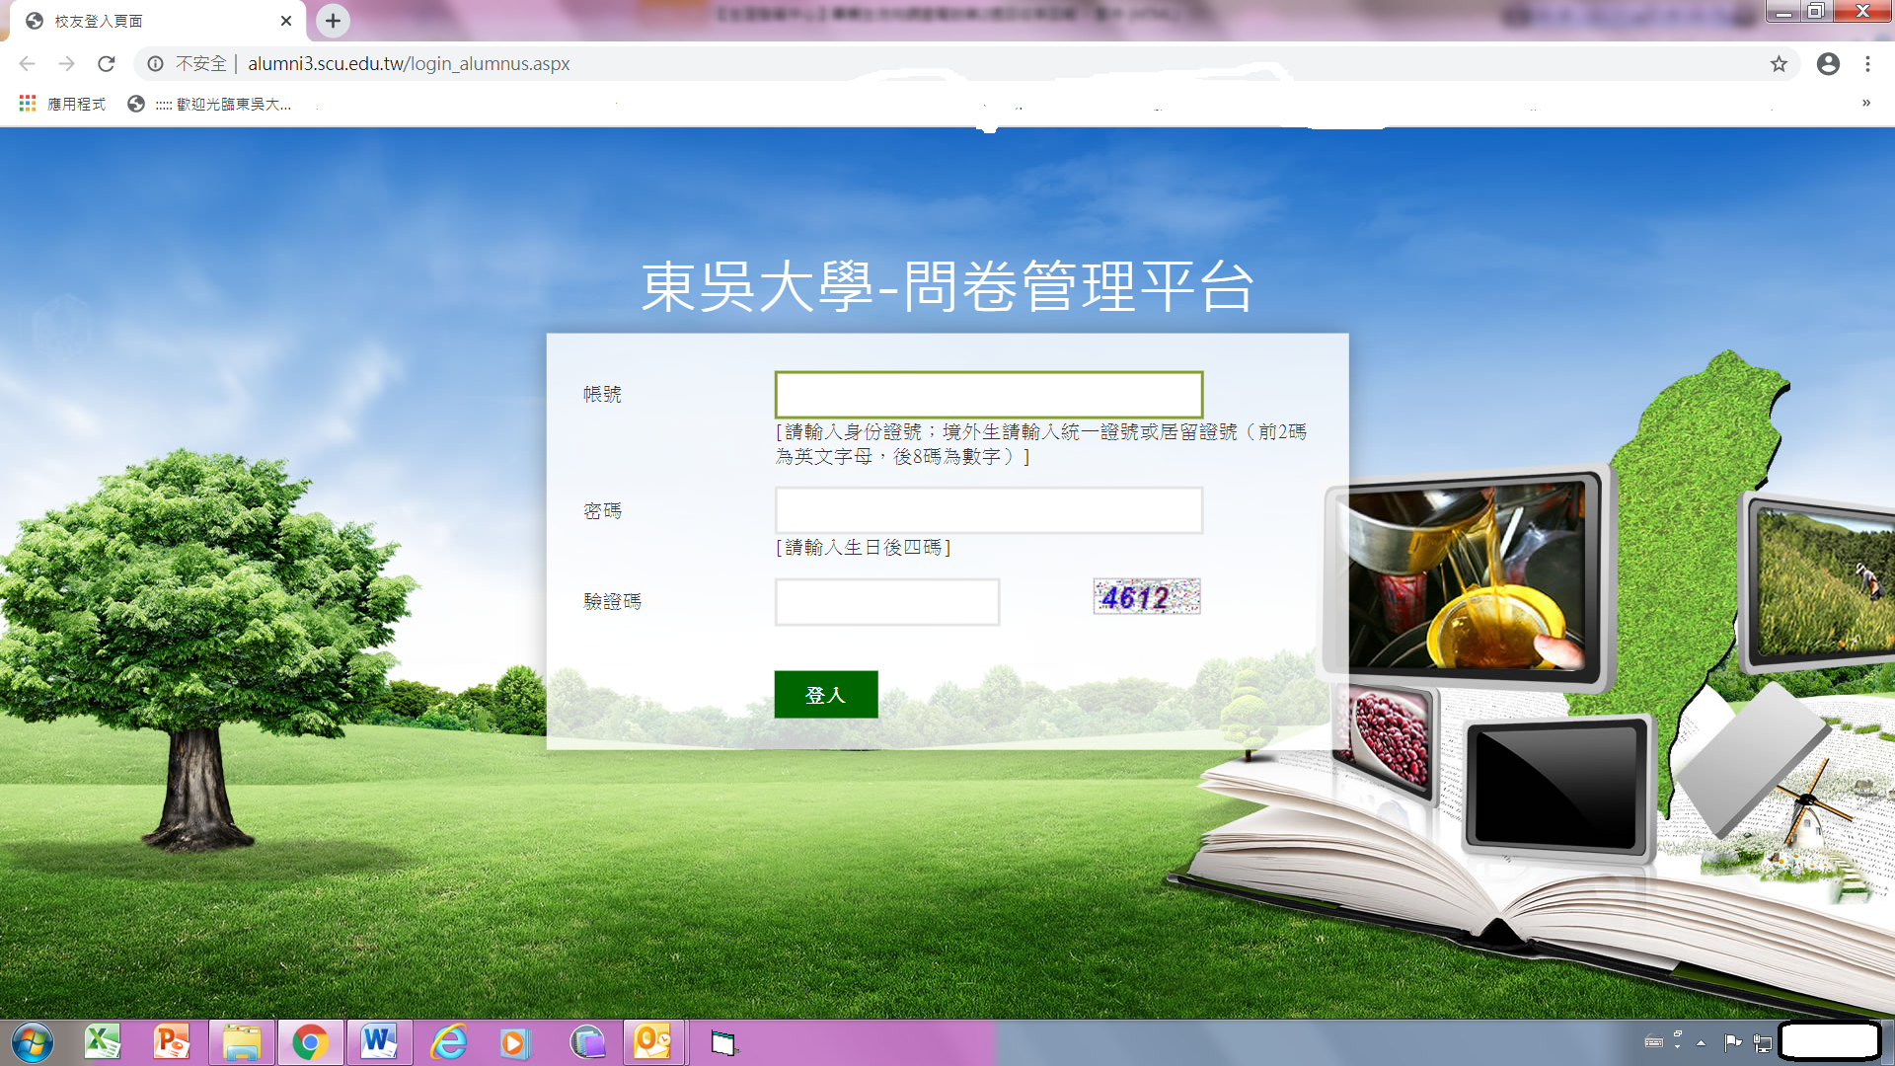Click the keyboard tray icon
The height and width of the screenshot is (1066, 1895).
[1654, 1041]
